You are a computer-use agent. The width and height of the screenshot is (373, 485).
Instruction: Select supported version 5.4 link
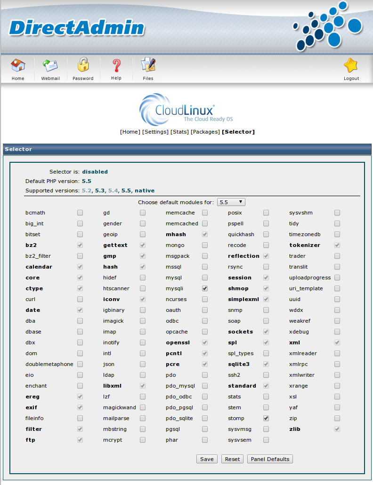click(113, 191)
